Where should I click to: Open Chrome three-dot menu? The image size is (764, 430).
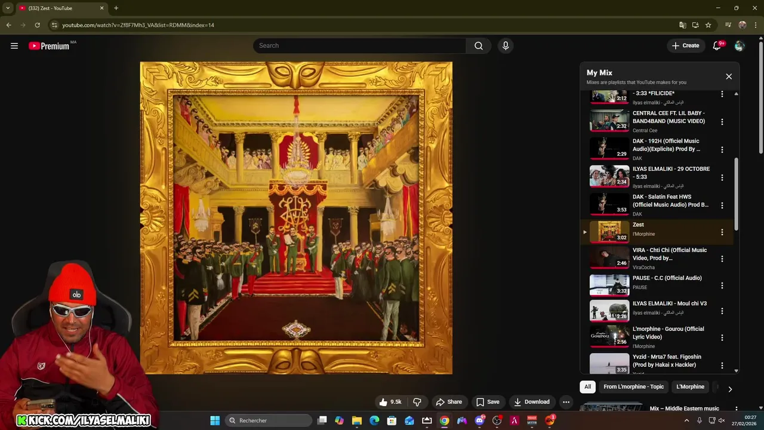pos(756,25)
